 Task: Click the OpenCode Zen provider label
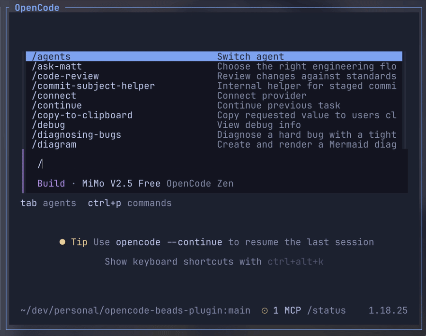200,183
